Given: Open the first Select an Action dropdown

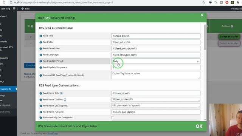Looking at the screenshot, I should (229, 37).
